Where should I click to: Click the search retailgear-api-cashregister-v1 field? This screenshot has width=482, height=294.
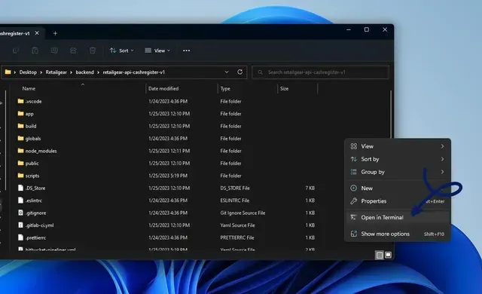pyautogui.click(x=321, y=72)
